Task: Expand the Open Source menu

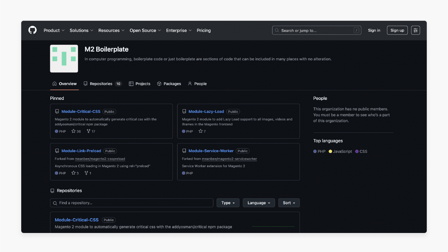Action: (x=145, y=30)
